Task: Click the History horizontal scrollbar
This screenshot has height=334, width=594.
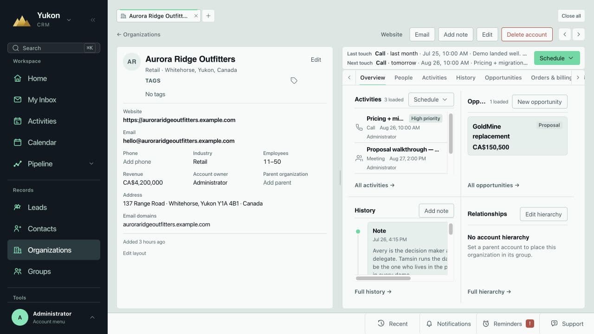Action: pos(383,278)
